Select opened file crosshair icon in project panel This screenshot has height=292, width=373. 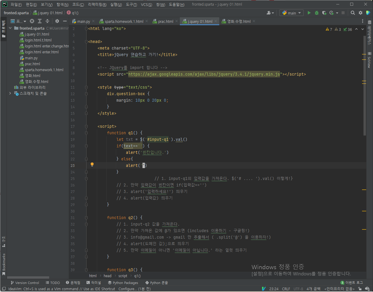click(32, 21)
